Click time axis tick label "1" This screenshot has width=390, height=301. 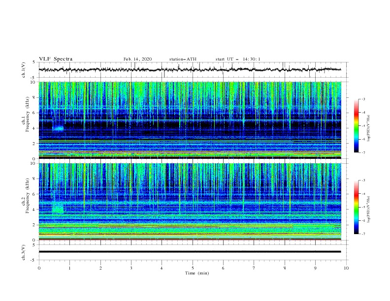click(69, 268)
